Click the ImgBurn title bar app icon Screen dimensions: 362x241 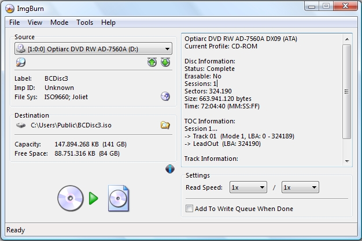click(10, 9)
